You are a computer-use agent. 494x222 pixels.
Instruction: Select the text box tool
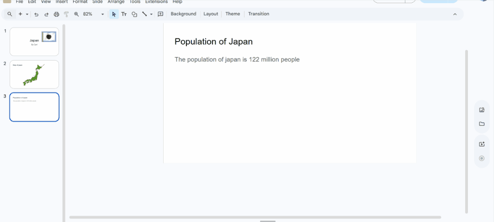124,14
